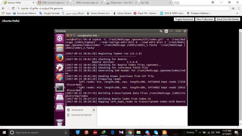Open first USB drive launcher icon
242x136 pixels.
[x=60, y=97]
